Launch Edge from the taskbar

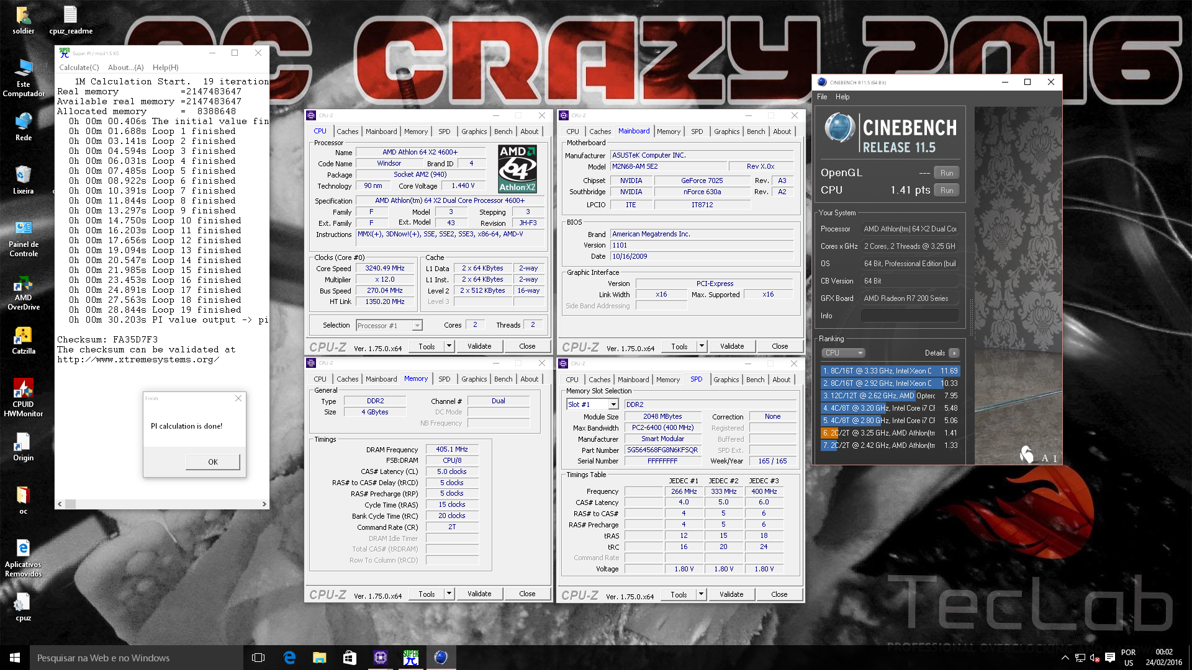[x=289, y=658]
